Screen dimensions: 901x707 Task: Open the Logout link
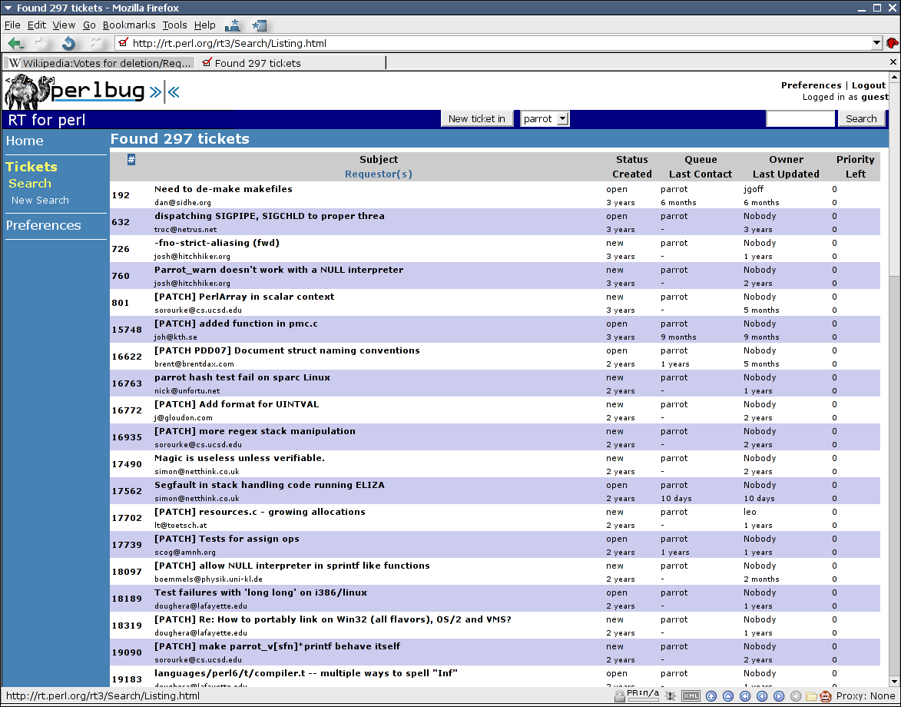point(868,85)
